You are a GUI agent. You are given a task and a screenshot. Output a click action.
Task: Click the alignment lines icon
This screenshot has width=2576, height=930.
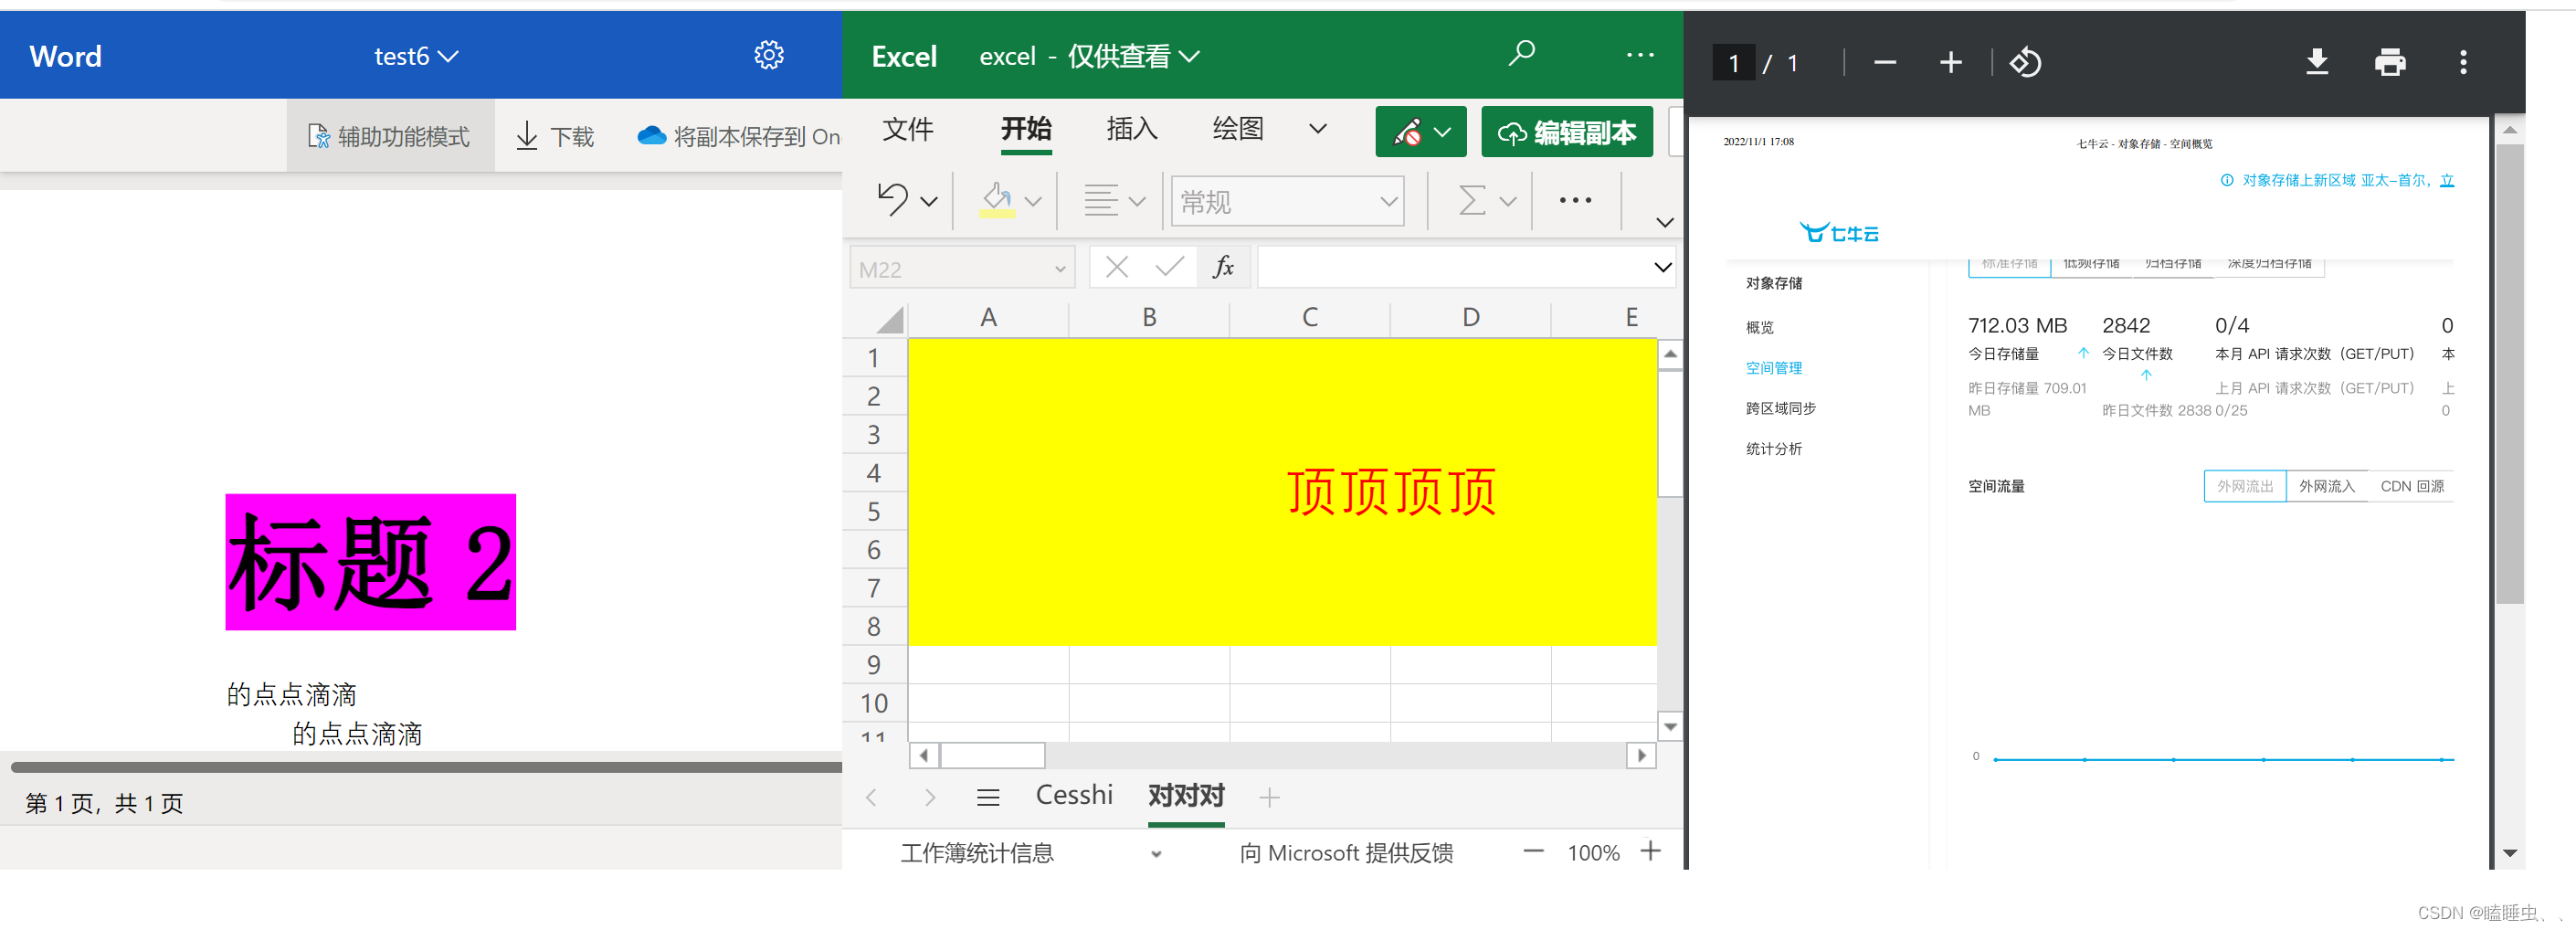(x=1101, y=200)
